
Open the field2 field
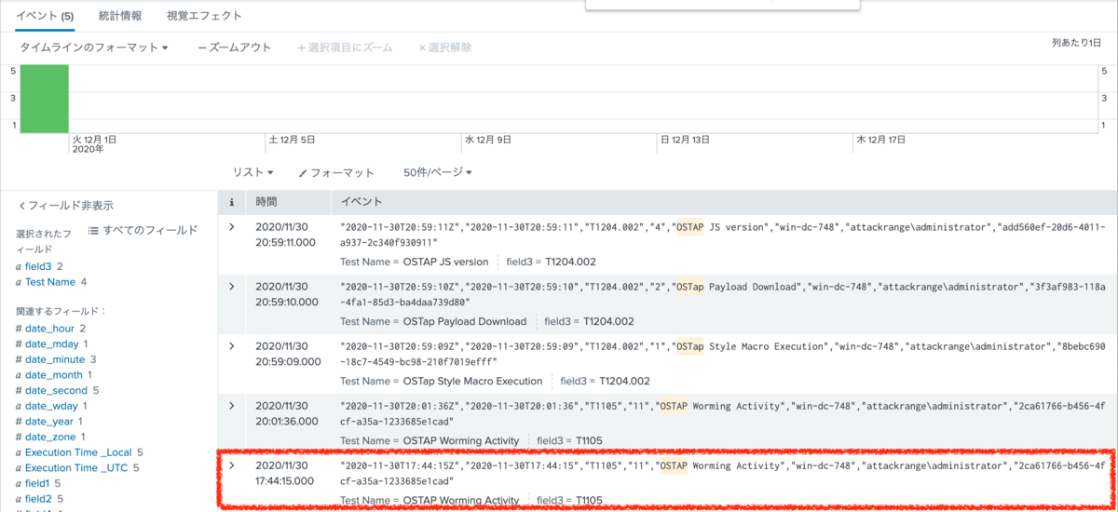pyautogui.click(x=37, y=500)
